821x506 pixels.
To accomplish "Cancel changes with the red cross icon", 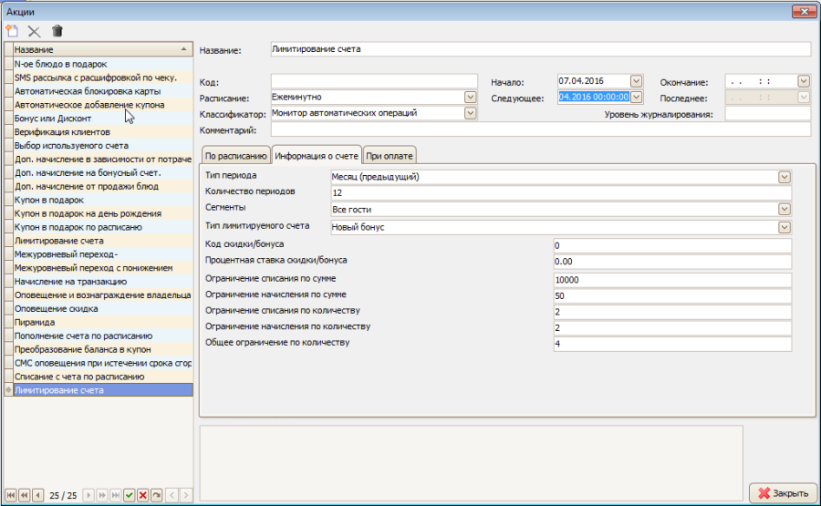I will (142, 495).
